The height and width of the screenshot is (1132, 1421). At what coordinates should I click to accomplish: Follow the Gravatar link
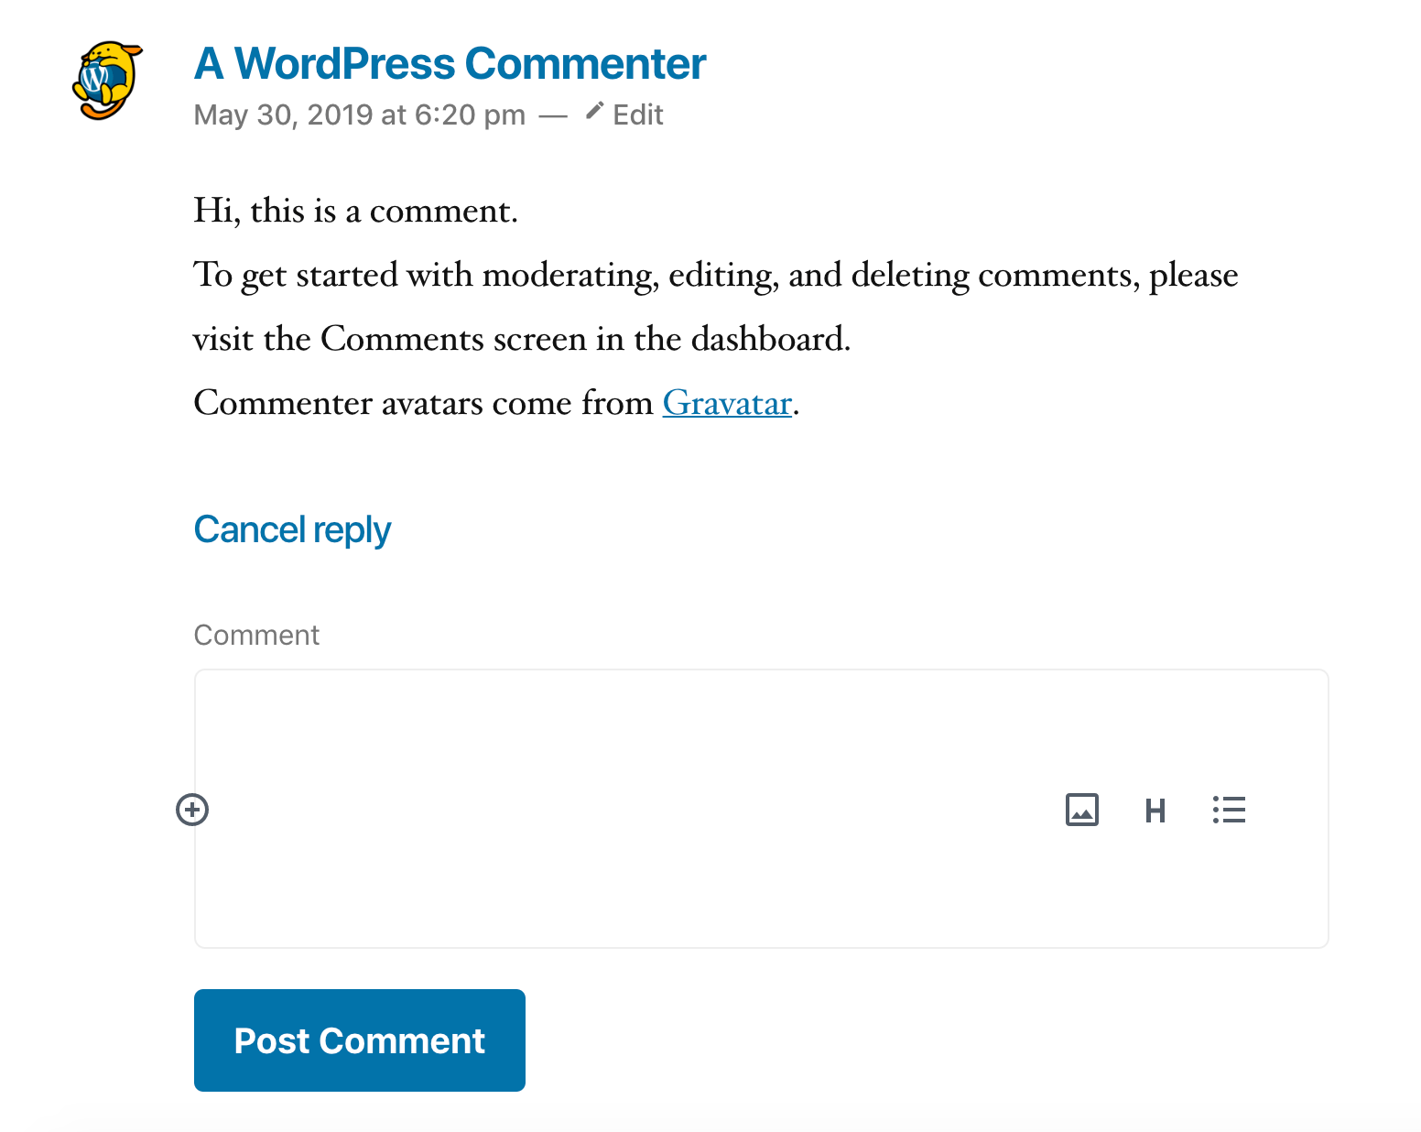pyautogui.click(x=727, y=403)
